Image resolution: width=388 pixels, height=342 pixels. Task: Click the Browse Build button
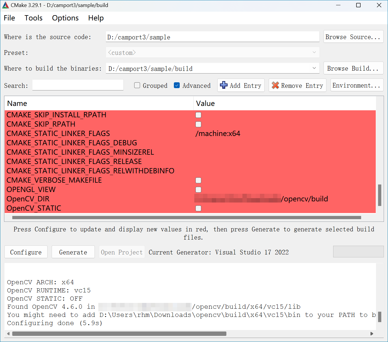click(x=353, y=68)
